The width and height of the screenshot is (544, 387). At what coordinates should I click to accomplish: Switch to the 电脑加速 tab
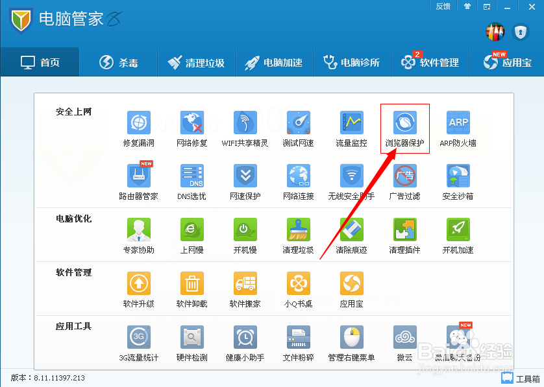coord(274,62)
